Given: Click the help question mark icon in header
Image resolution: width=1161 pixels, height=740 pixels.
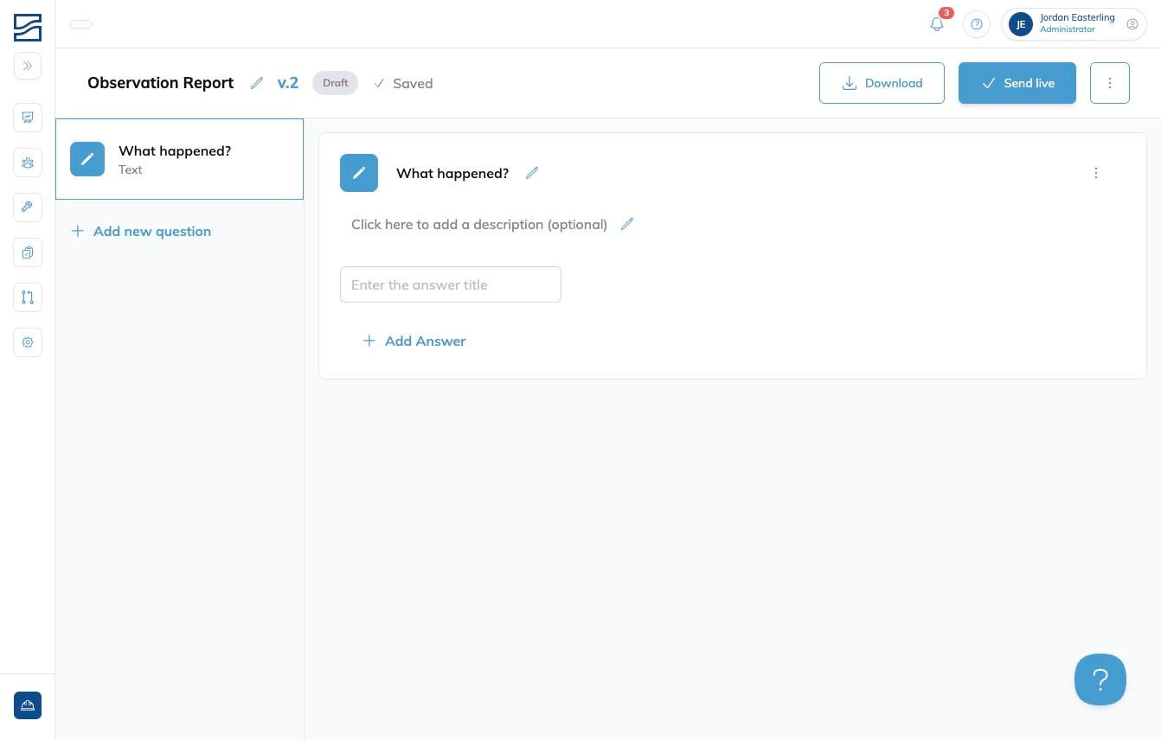Looking at the screenshot, I should point(977,24).
